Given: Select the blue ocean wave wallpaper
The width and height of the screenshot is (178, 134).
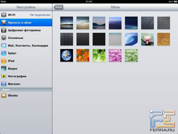Looking at the screenshot, I should pos(131,39).
